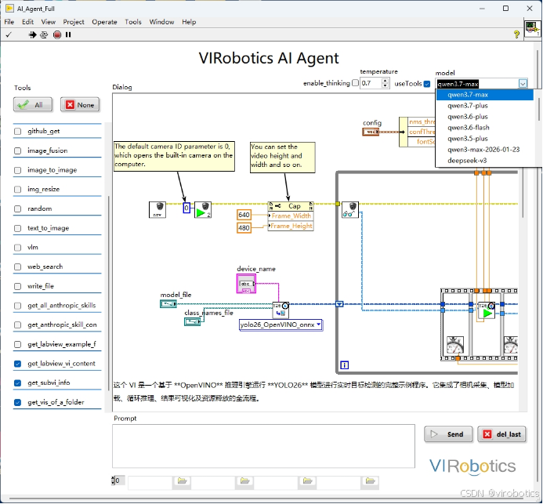Screen dimensions: 543x504
Task: Open the Operate menu
Action: [x=104, y=22]
